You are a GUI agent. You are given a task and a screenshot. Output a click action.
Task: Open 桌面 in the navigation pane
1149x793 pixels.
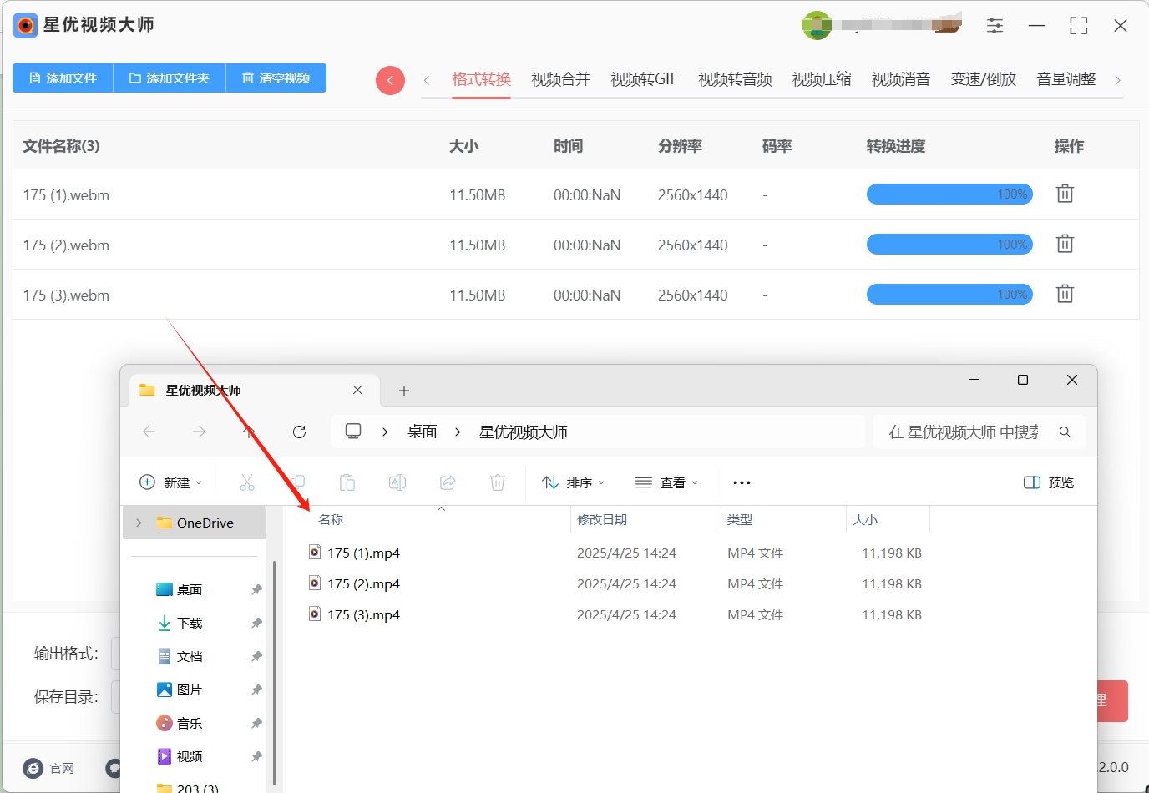pyautogui.click(x=190, y=589)
